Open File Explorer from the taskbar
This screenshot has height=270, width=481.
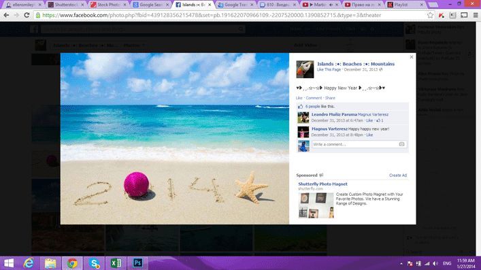click(50, 263)
